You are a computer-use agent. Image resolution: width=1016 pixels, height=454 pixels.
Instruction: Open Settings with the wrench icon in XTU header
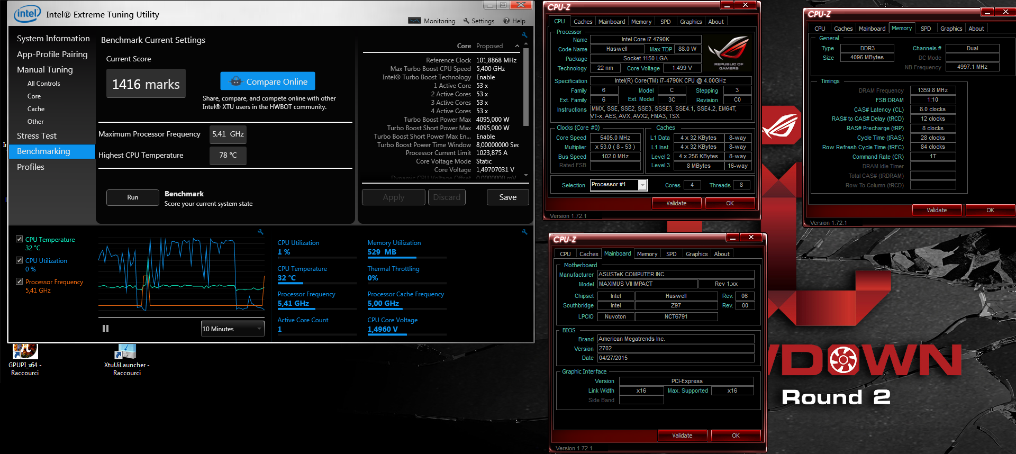tap(466, 21)
